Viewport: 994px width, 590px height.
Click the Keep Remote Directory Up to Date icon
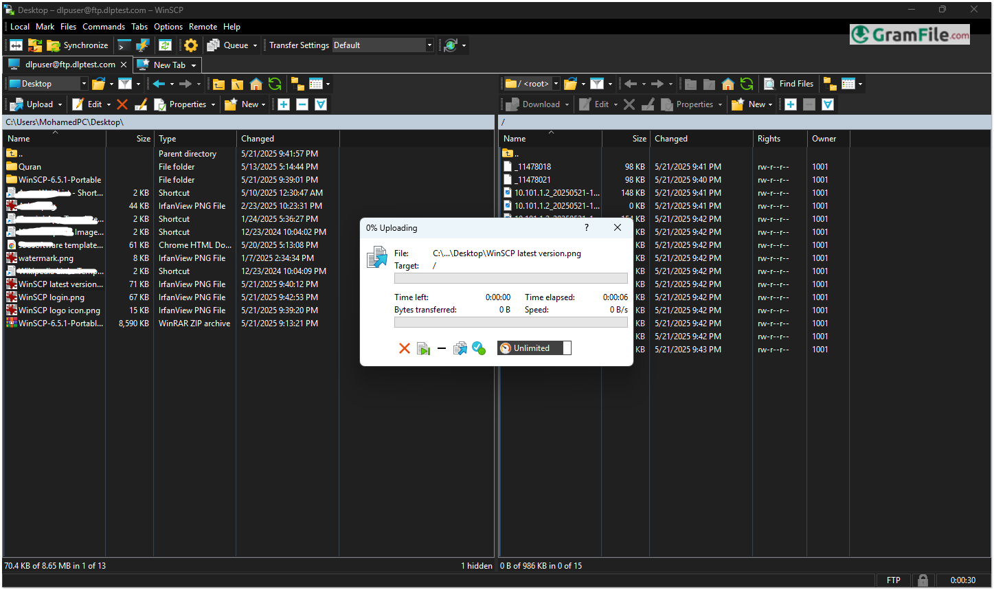coord(165,45)
